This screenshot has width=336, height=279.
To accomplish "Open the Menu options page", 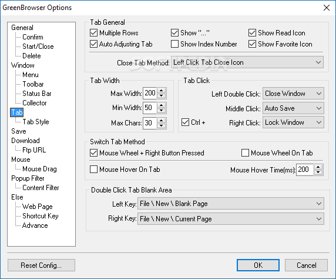I will tap(31, 75).
